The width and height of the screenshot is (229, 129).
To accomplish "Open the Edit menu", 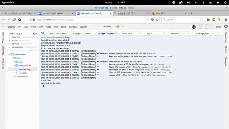I will pyautogui.click(x=26, y=27).
